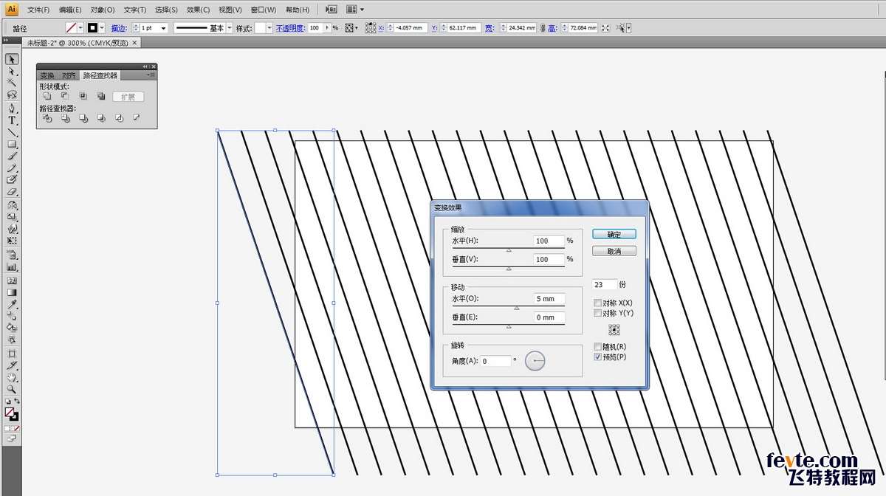Click the Merge pathfinder icon
The height and width of the screenshot is (496, 886).
[x=83, y=118]
